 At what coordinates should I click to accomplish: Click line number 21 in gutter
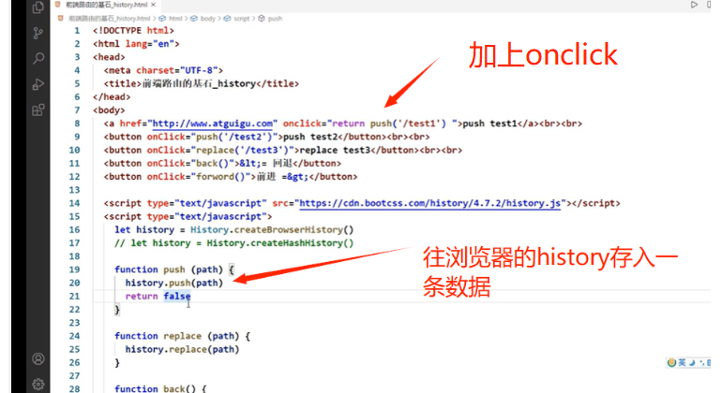pyautogui.click(x=74, y=297)
